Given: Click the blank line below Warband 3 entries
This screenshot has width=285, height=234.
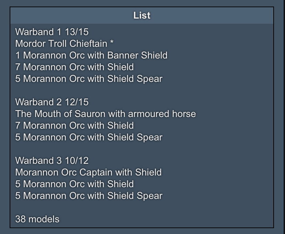Looking at the screenshot, I should [x=142, y=208].
